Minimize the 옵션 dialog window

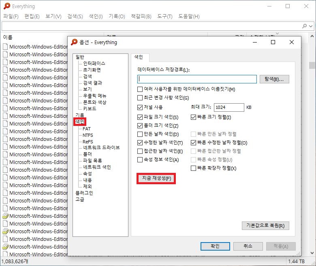(255, 42)
